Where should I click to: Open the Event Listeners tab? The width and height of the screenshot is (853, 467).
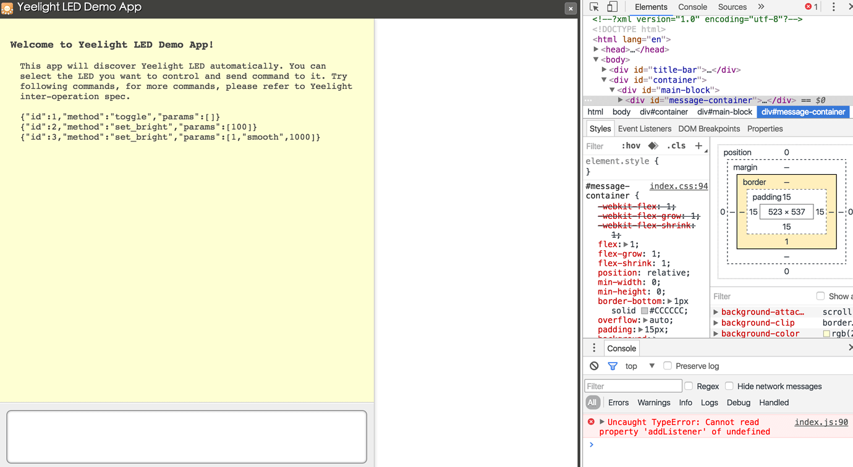click(645, 128)
